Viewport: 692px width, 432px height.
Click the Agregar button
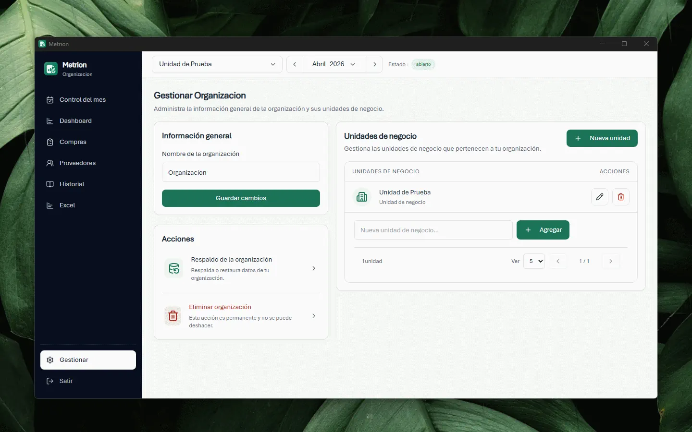click(x=543, y=230)
